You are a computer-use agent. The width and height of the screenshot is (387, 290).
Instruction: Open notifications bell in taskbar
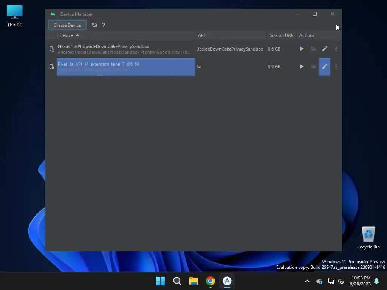click(377, 281)
